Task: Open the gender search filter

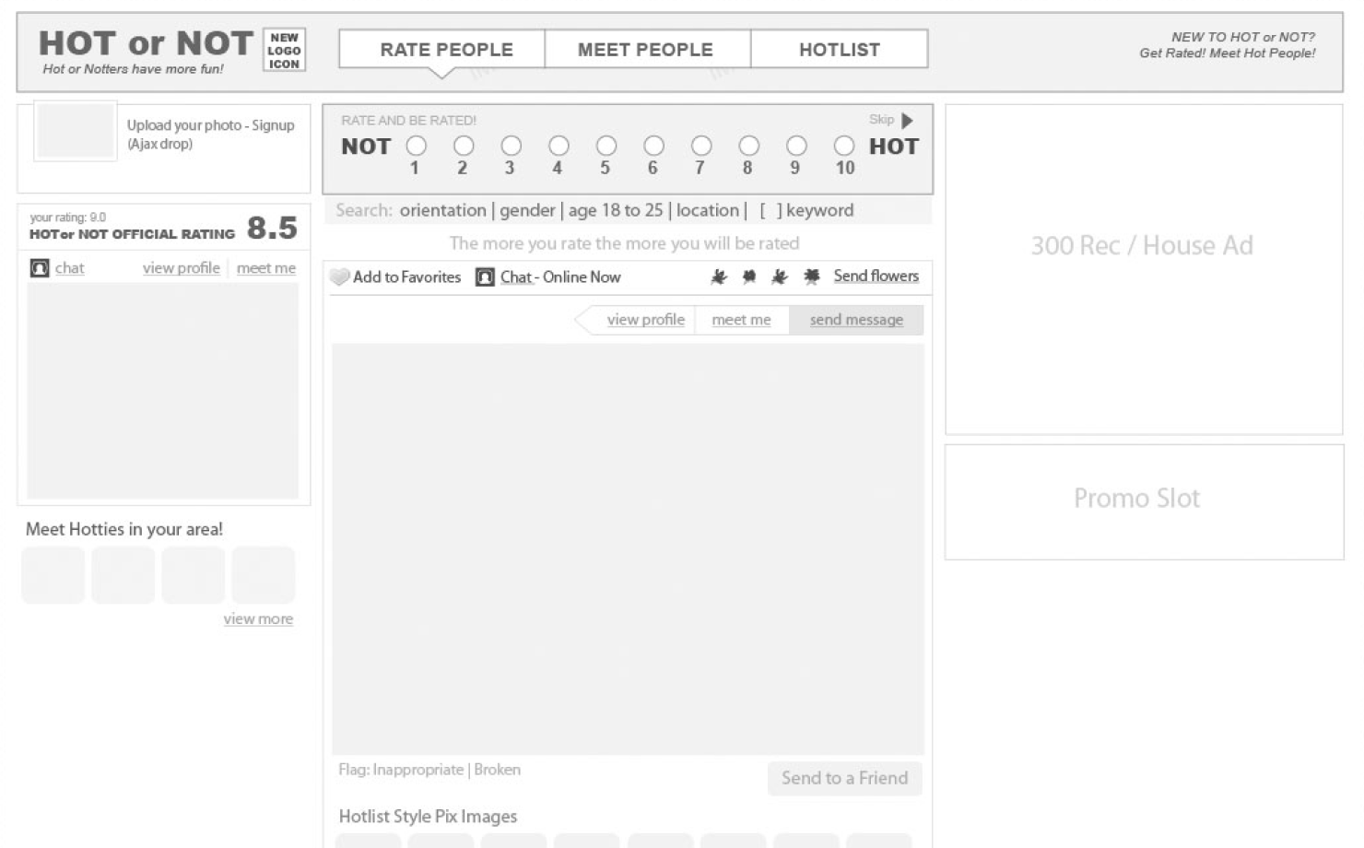Action: pyautogui.click(x=527, y=211)
